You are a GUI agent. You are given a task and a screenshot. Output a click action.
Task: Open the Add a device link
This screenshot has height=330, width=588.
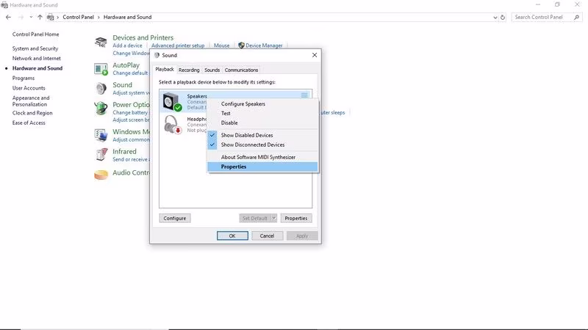pos(127,45)
